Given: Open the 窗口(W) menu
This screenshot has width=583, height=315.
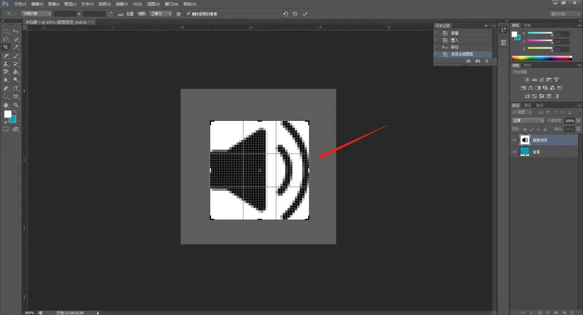Looking at the screenshot, I should tap(172, 4).
